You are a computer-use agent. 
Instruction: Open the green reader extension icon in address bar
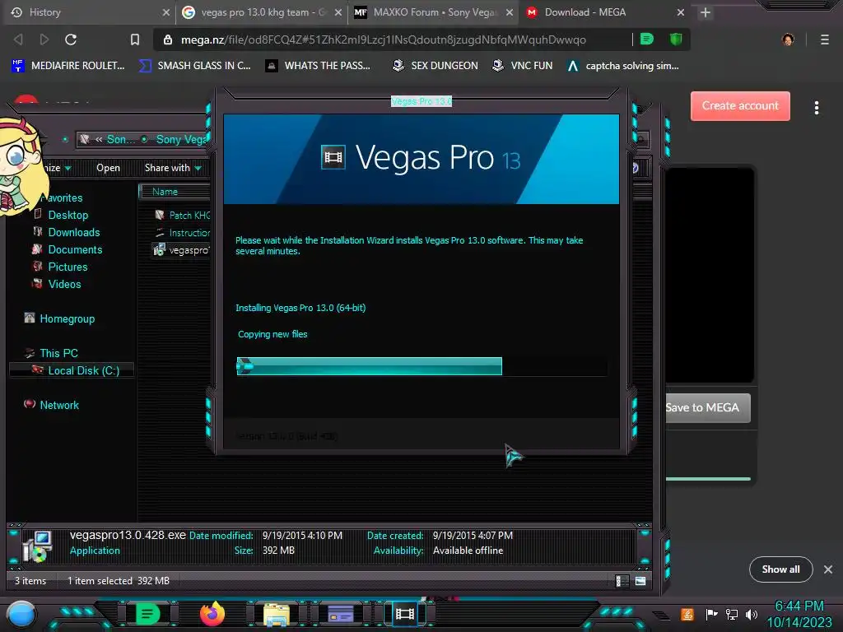647,39
